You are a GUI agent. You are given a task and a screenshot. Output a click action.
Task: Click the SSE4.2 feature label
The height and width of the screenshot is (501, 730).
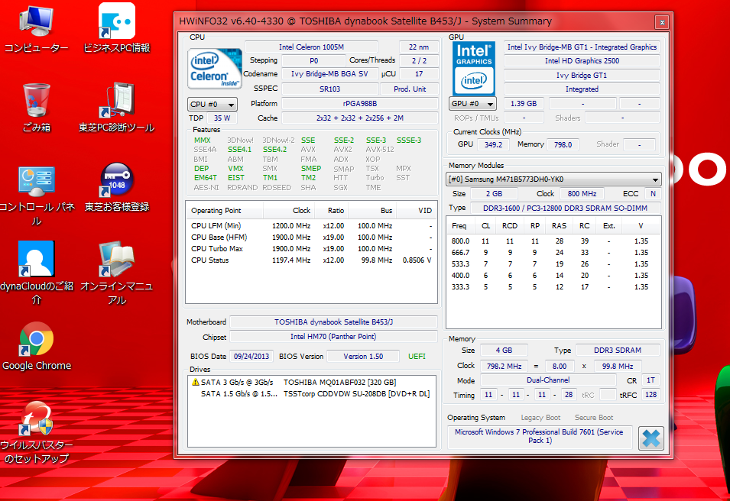click(x=274, y=150)
